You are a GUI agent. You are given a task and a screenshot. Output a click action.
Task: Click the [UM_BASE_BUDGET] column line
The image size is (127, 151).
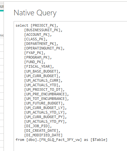click(42, 72)
